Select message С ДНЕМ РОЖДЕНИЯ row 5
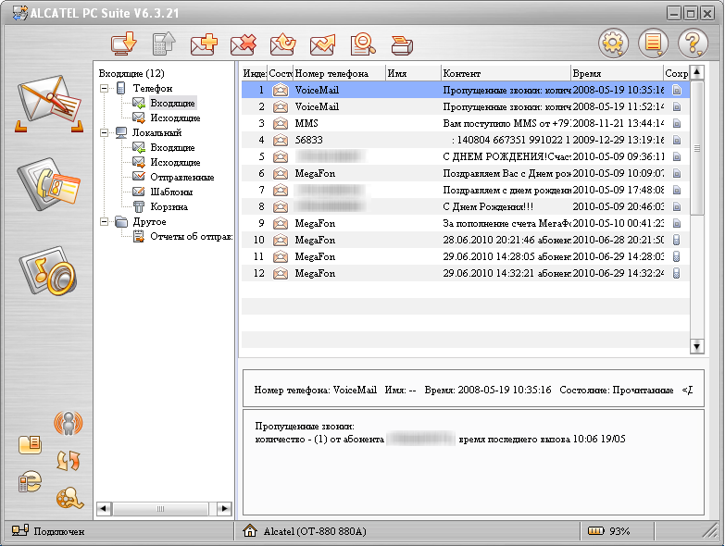 pyautogui.click(x=466, y=156)
